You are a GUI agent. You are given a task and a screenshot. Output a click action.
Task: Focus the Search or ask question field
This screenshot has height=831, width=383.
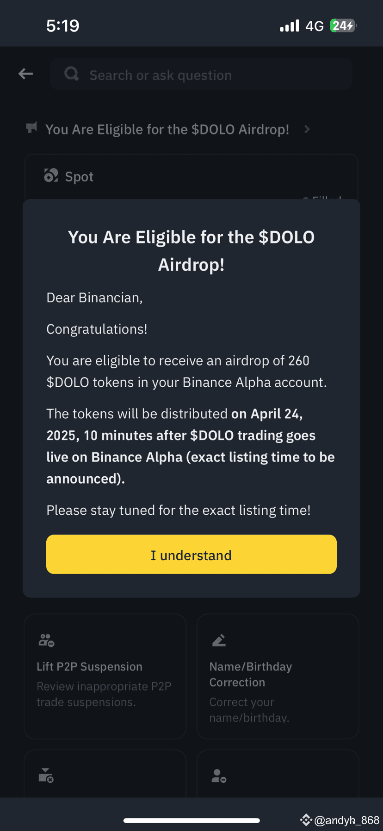tap(201, 74)
